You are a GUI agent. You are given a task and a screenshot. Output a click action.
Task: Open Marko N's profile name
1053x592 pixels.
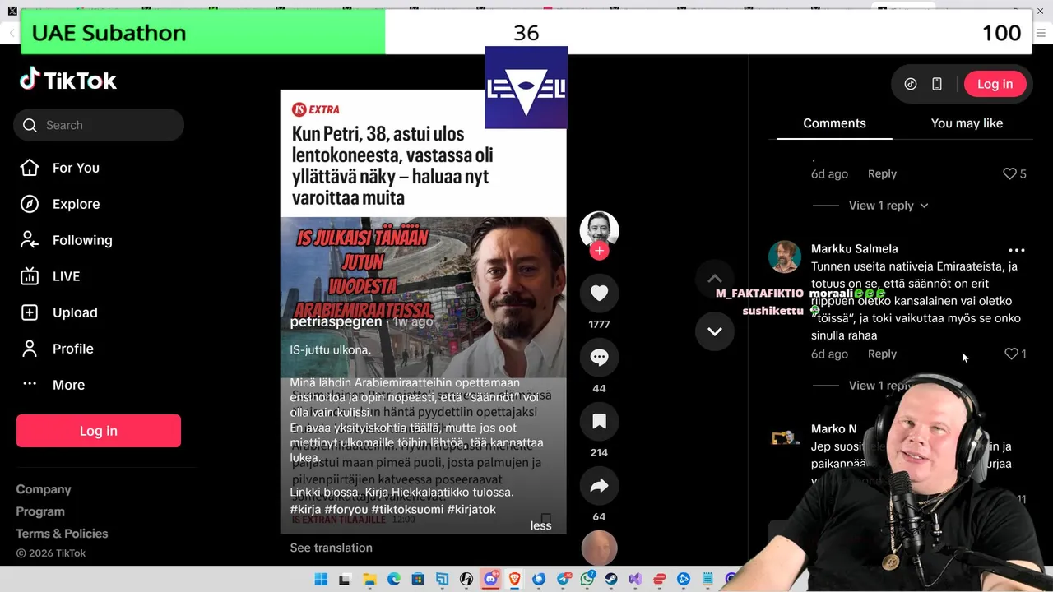833,429
